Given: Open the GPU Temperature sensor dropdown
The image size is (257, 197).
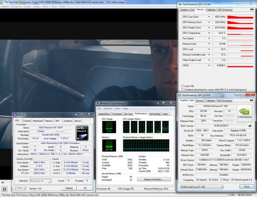Looking at the screenshot, I should coord(209,33).
